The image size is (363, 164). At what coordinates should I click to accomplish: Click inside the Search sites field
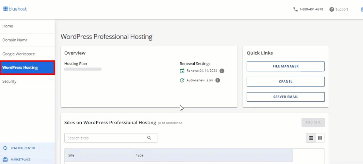(x=105, y=138)
